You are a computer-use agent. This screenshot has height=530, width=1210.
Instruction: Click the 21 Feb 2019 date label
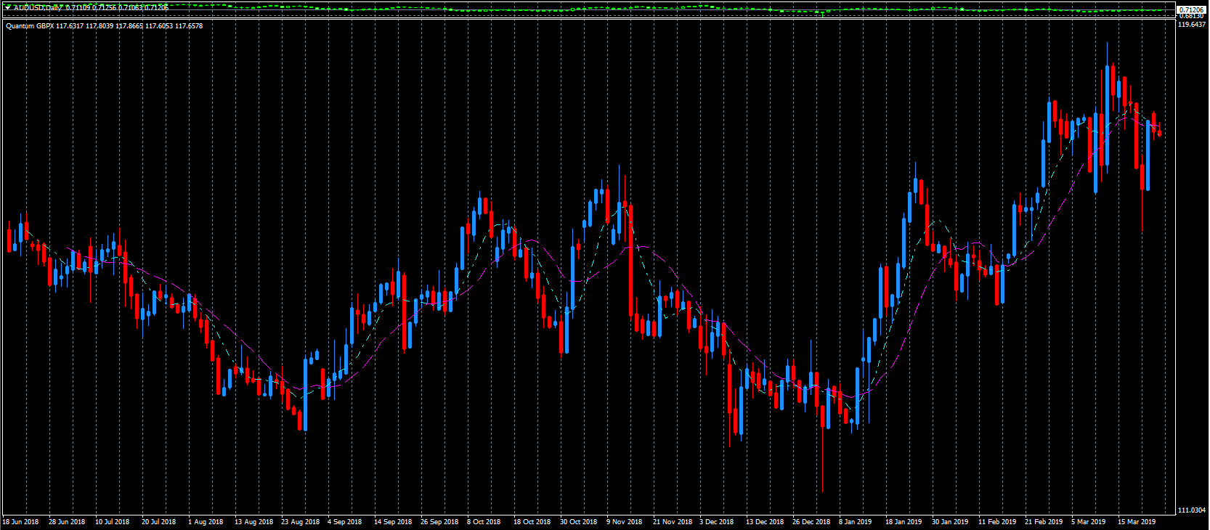(x=1043, y=521)
